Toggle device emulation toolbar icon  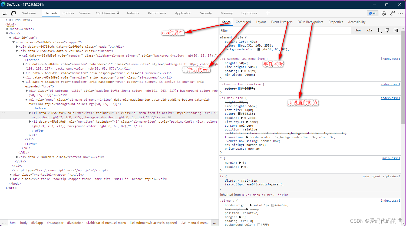pyautogui.click(x=14, y=13)
